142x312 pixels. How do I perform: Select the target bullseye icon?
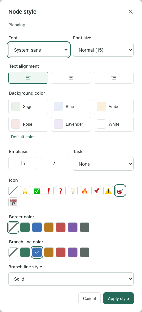coord(120,191)
